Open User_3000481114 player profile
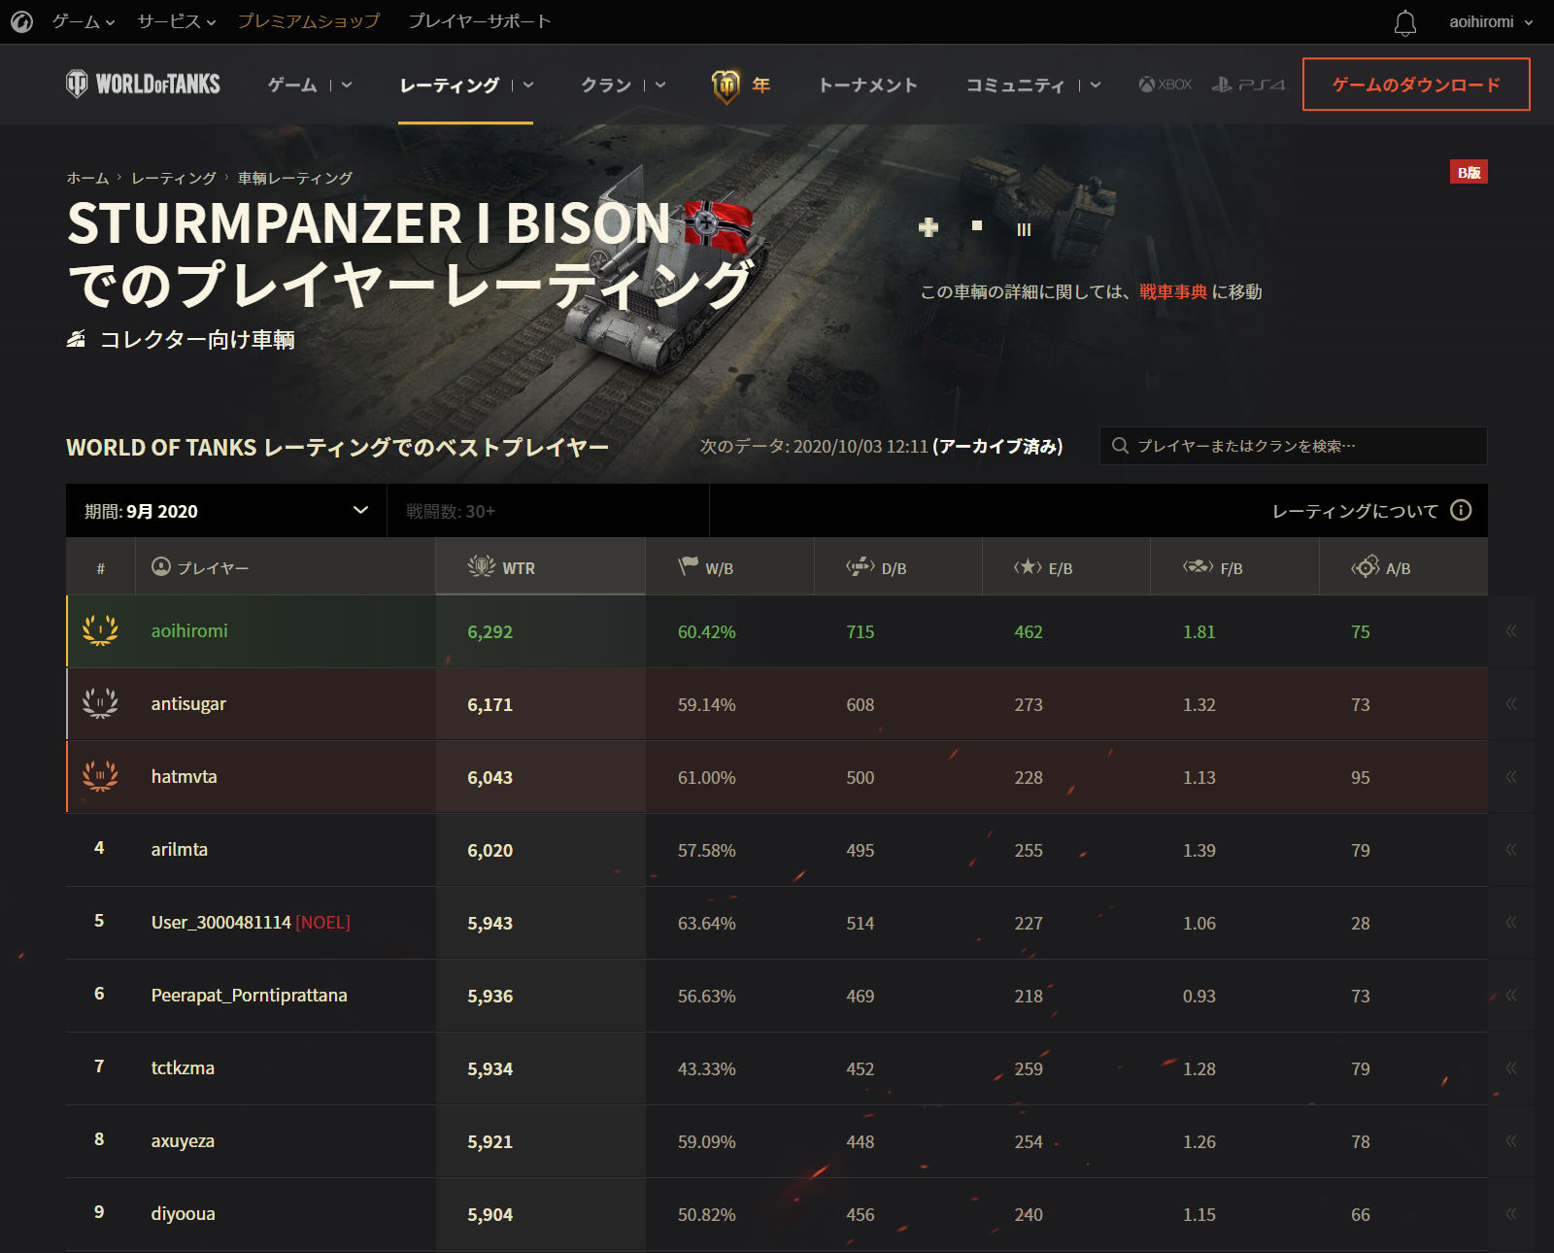 (220, 922)
